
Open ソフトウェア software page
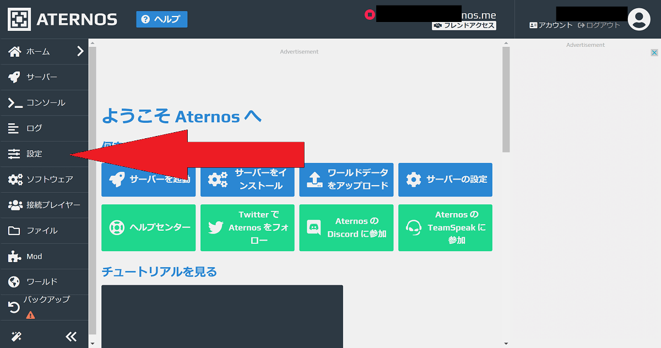click(x=44, y=180)
